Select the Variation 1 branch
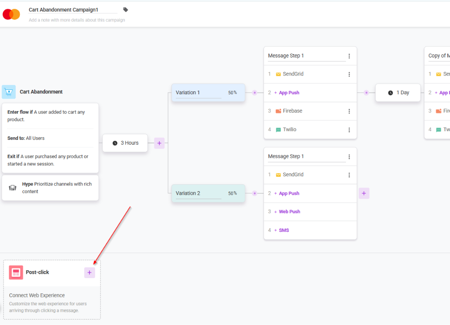 [x=208, y=93]
